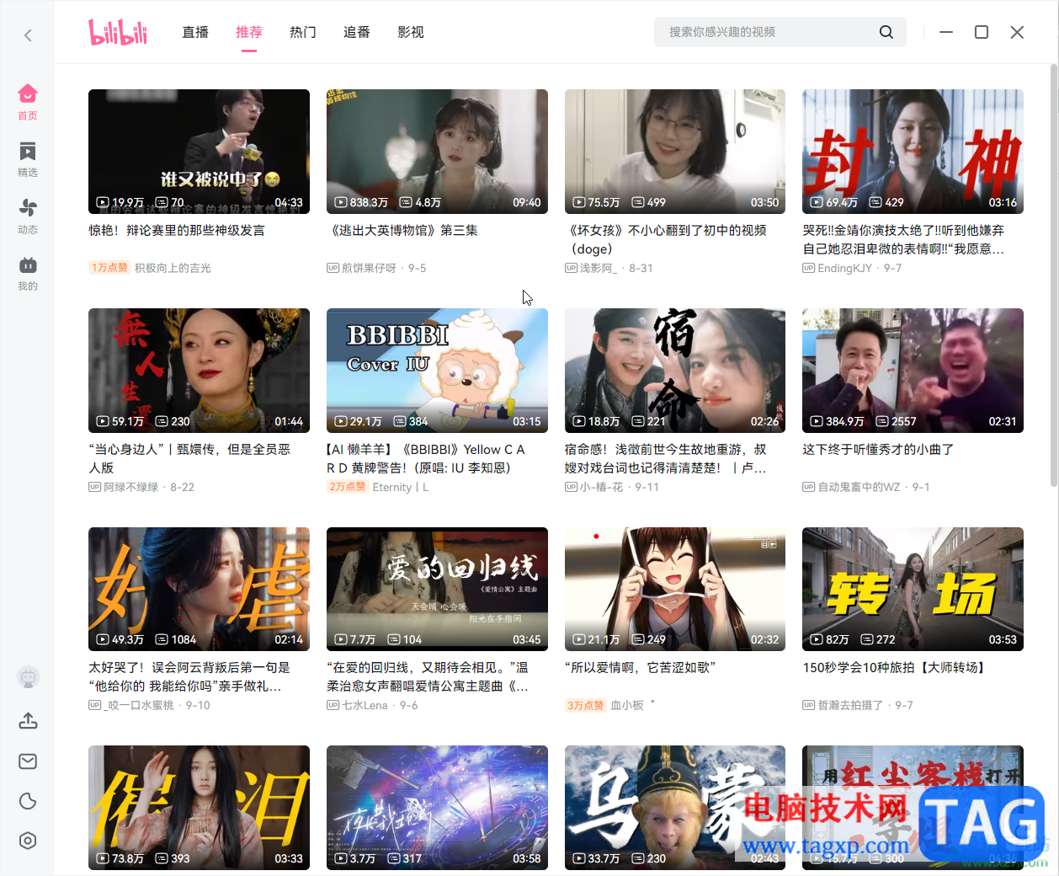Switch to the 推荐 tab
1059x876 pixels.
click(x=249, y=32)
